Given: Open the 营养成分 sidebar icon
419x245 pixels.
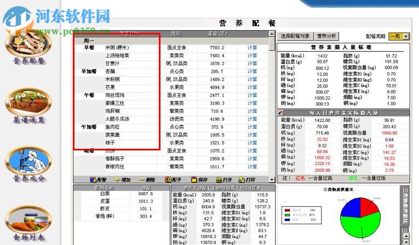Looking at the screenshot, I should coord(28,161).
